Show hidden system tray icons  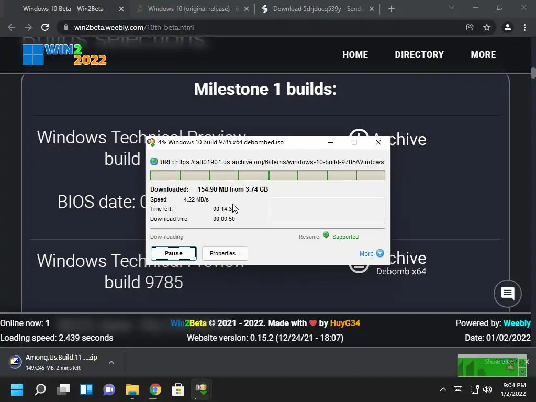pyautogui.click(x=443, y=389)
